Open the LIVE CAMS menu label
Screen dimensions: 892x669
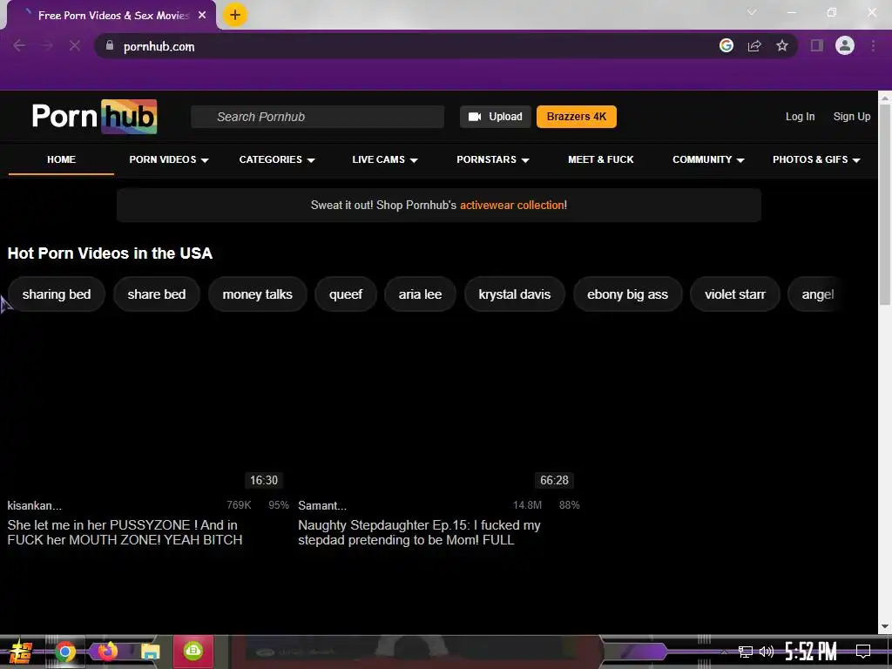pyautogui.click(x=378, y=159)
